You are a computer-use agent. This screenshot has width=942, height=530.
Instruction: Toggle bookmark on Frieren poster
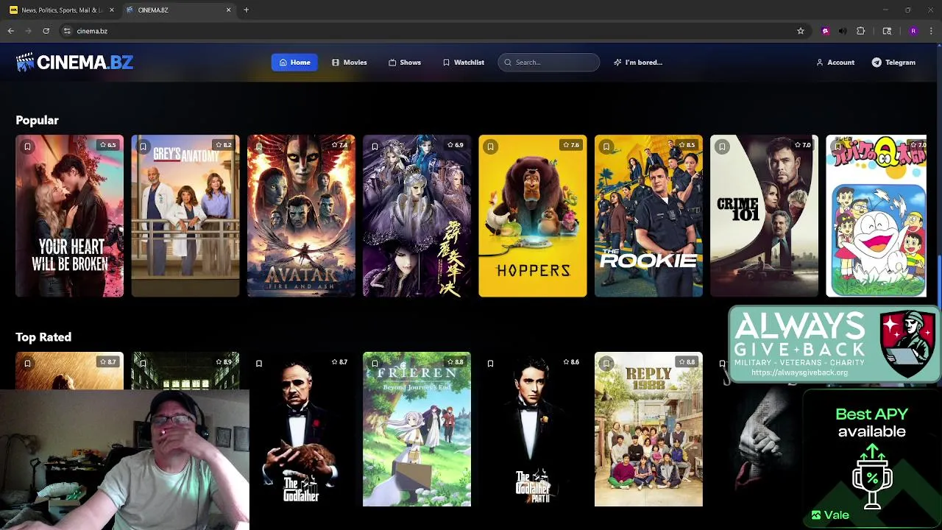pyautogui.click(x=375, y=363)
